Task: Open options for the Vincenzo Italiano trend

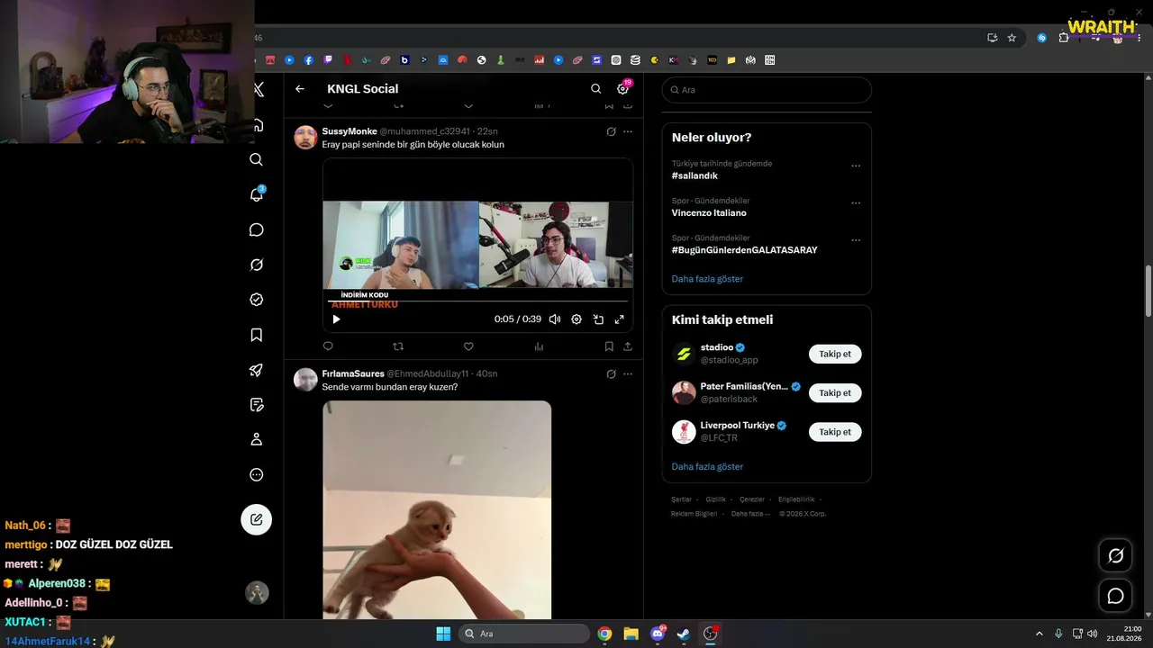Action: [856, 203]
